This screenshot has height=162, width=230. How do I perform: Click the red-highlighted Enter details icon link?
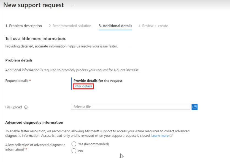(x=83, y=86)
